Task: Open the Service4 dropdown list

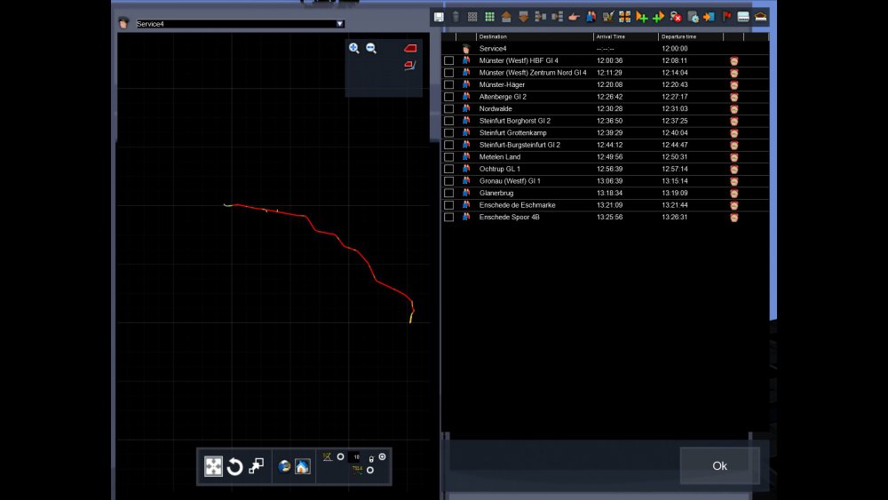Action: (339, 24)
